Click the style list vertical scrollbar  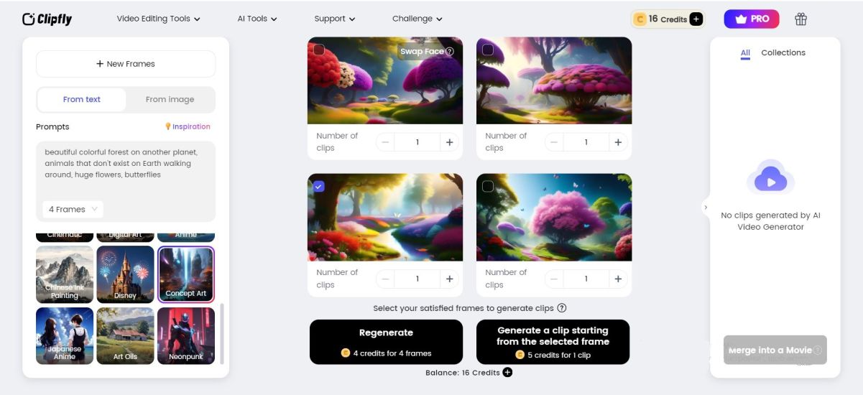coord(222,333)
